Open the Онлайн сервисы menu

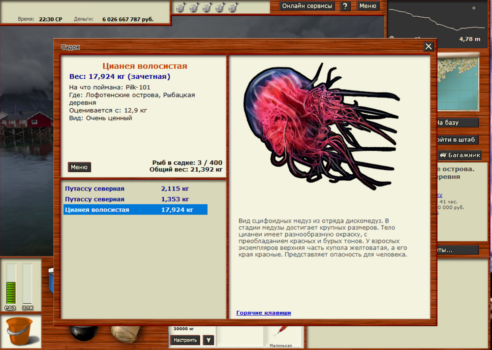click(x=307, y=6)
